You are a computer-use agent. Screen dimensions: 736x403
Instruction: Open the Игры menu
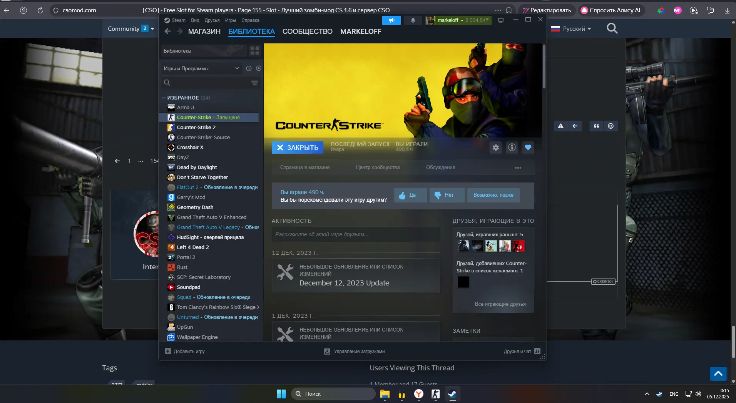coord(231,20)
